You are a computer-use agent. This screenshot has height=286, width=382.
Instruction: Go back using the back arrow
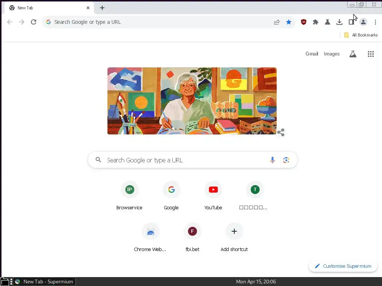tap(10, 22)
